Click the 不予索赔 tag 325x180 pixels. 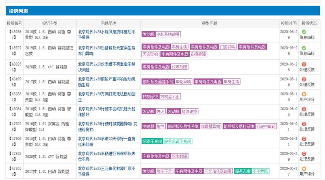260,171
